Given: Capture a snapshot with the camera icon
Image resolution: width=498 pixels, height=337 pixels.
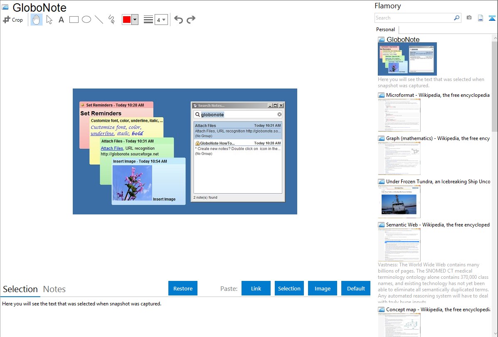Looking at the screenshot, I should 469,18.
